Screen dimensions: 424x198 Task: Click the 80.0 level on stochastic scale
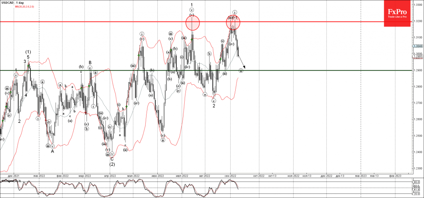(x=417, y=181)
